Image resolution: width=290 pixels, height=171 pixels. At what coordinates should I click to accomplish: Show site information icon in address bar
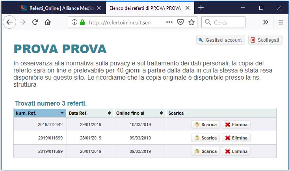click(x=74, y=22)
